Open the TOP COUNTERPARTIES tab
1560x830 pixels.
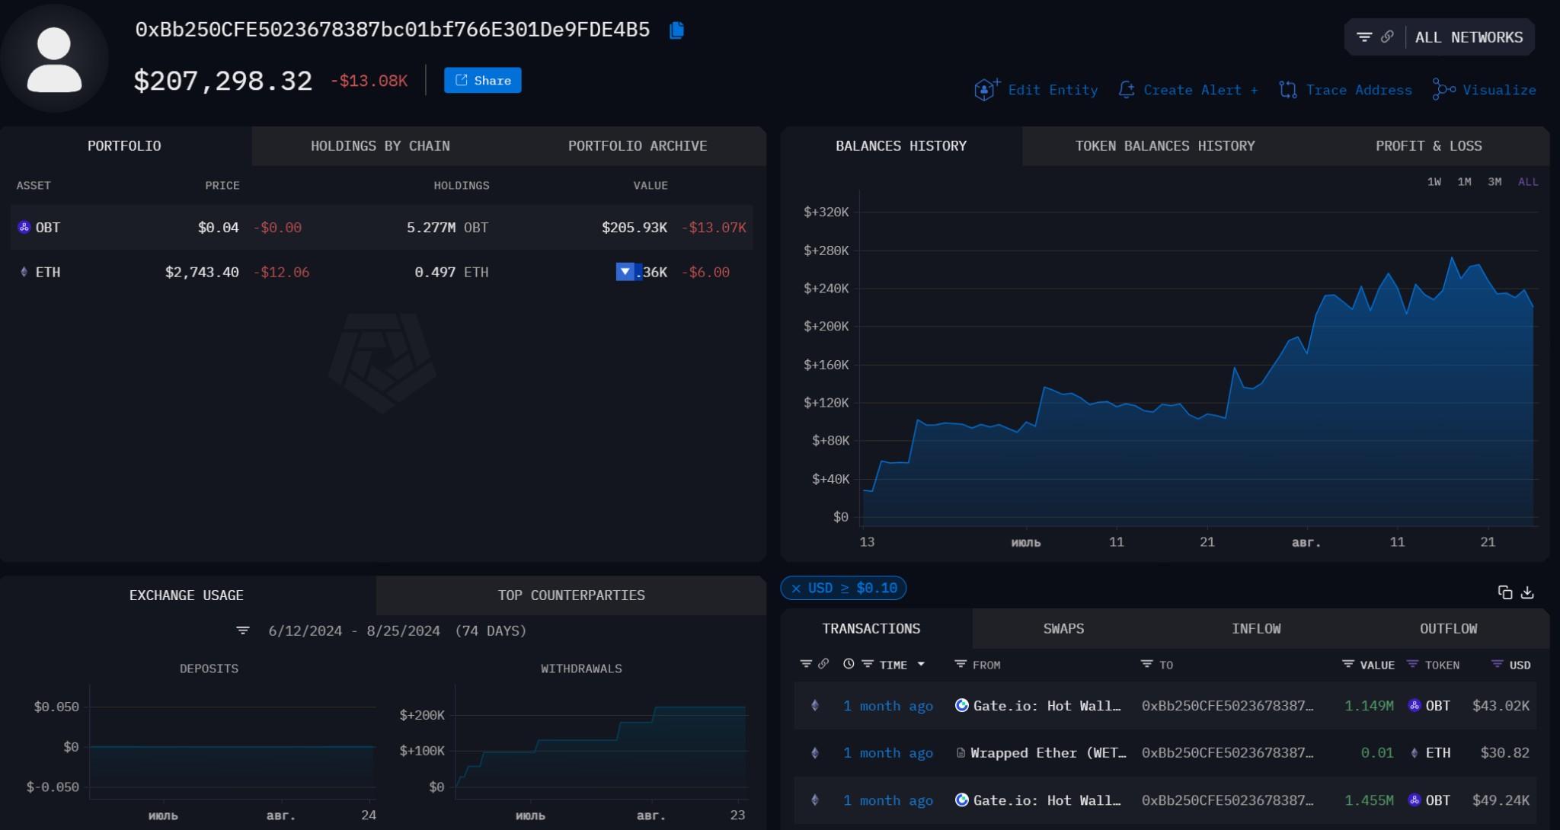tap(571, 595)
